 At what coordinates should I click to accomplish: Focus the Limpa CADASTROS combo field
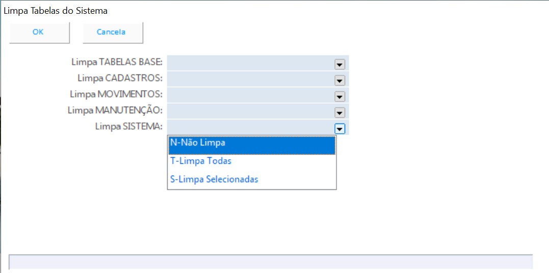point(250,79)
